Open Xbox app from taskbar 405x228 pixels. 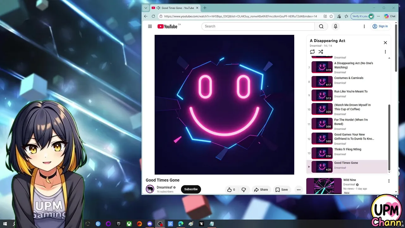pyautogui.click(x=129, y=224)
